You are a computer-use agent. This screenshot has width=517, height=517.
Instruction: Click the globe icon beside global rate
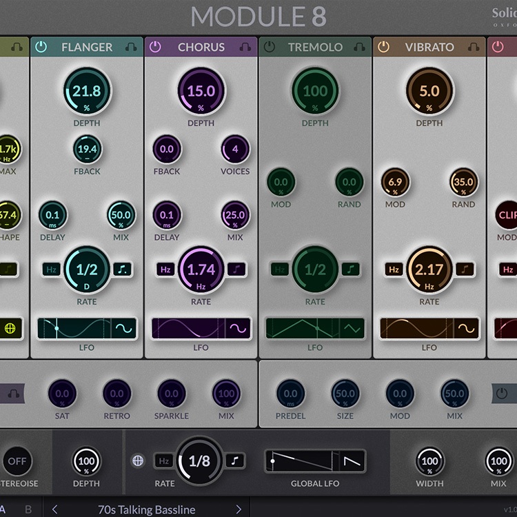point(138,461)
